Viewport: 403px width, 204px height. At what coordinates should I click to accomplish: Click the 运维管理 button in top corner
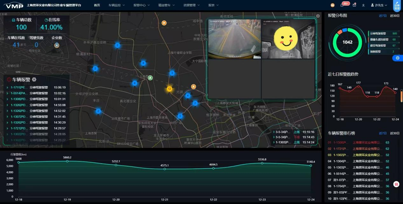(397, 5)
